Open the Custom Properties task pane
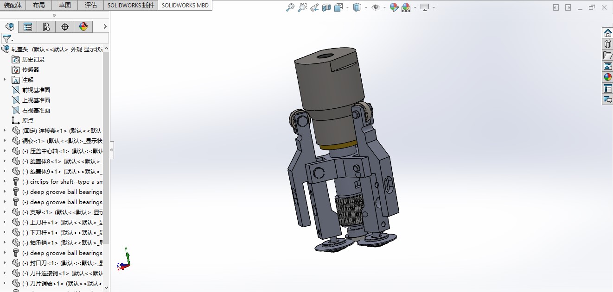This screenshot has width=613, height=292. [607, 88]
